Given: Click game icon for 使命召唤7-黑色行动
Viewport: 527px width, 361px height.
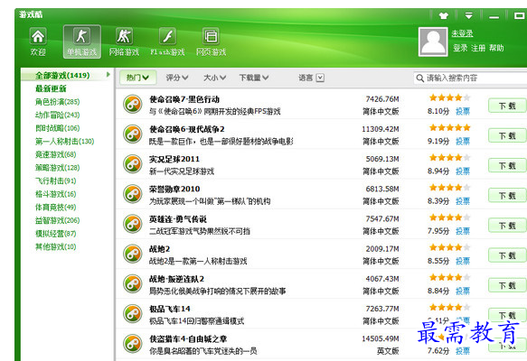Looking at the screenshot, I should 132,105.
